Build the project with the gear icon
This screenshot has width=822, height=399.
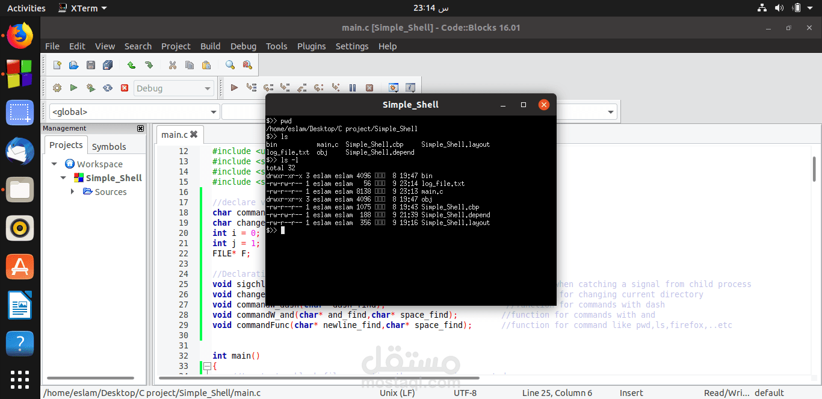tap(57, 87)
